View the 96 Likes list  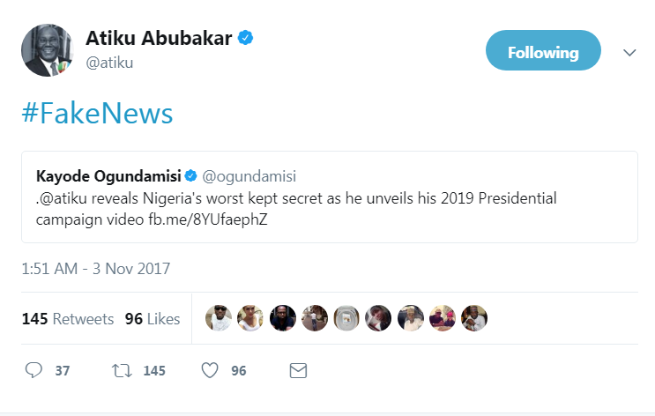pyautogui.click(x=153, y=318)
